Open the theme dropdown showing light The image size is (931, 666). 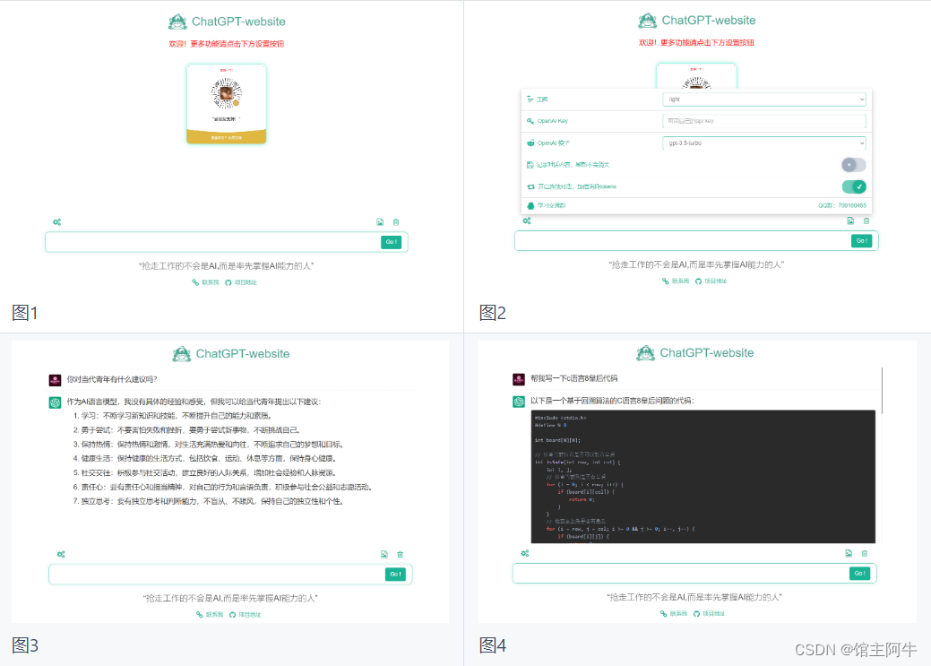[763, 99]
